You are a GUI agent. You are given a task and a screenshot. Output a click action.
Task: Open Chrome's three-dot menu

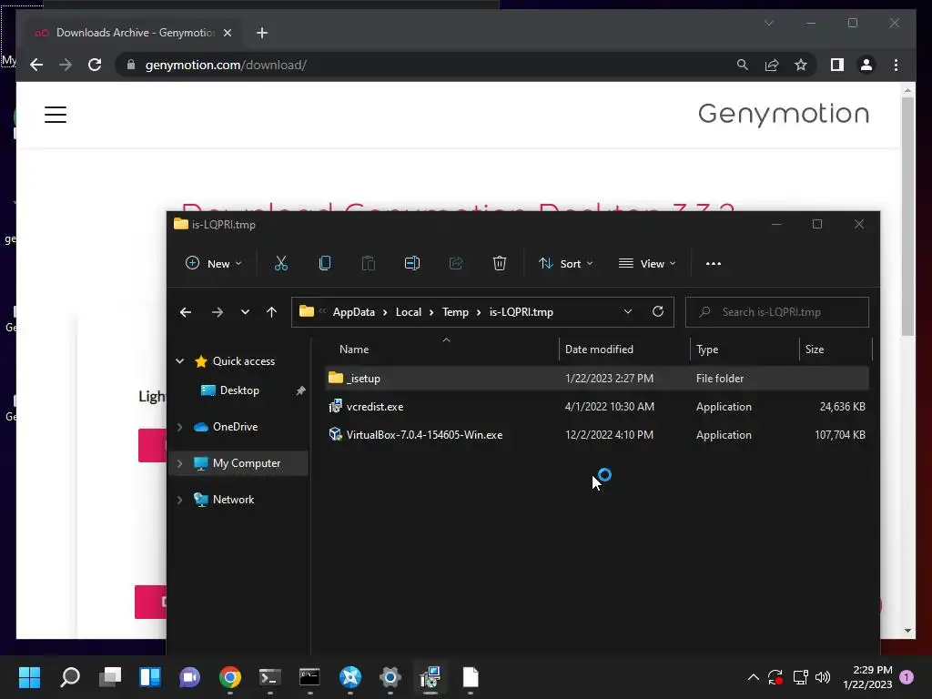pyautogui.click(x=897, y=65)
